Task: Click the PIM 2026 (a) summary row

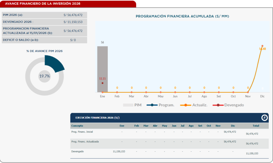Action: click(x=44, y=15)
